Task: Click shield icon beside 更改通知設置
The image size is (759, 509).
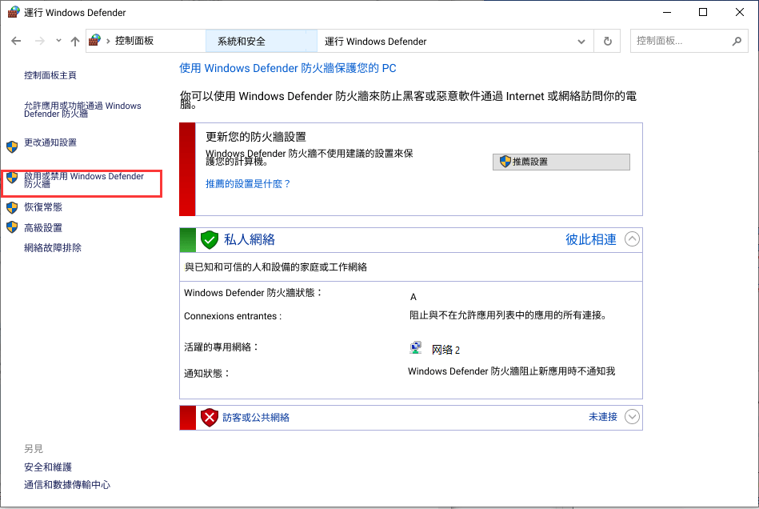Action: 12,146
